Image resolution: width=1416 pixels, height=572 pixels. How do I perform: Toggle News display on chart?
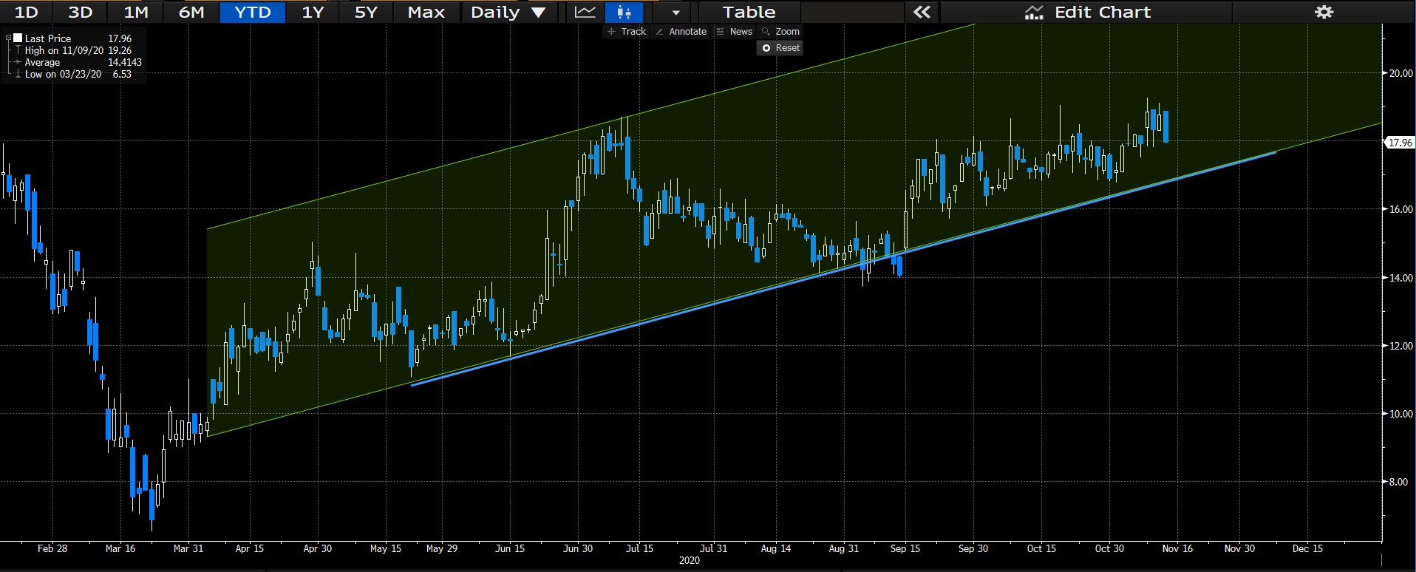point(735,31)
